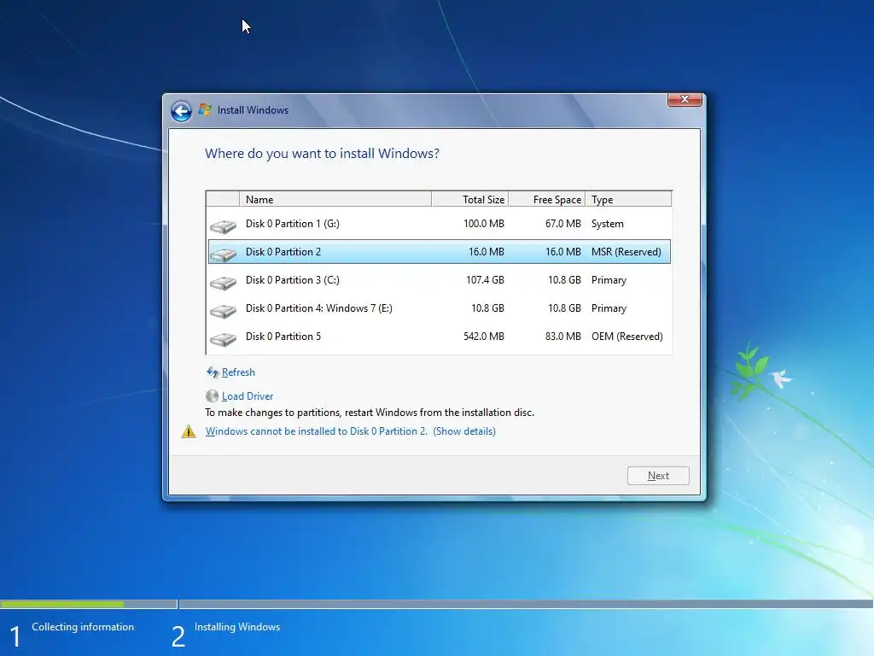Open the Load Driver link

pyautogui.click(x=248, y=396)
